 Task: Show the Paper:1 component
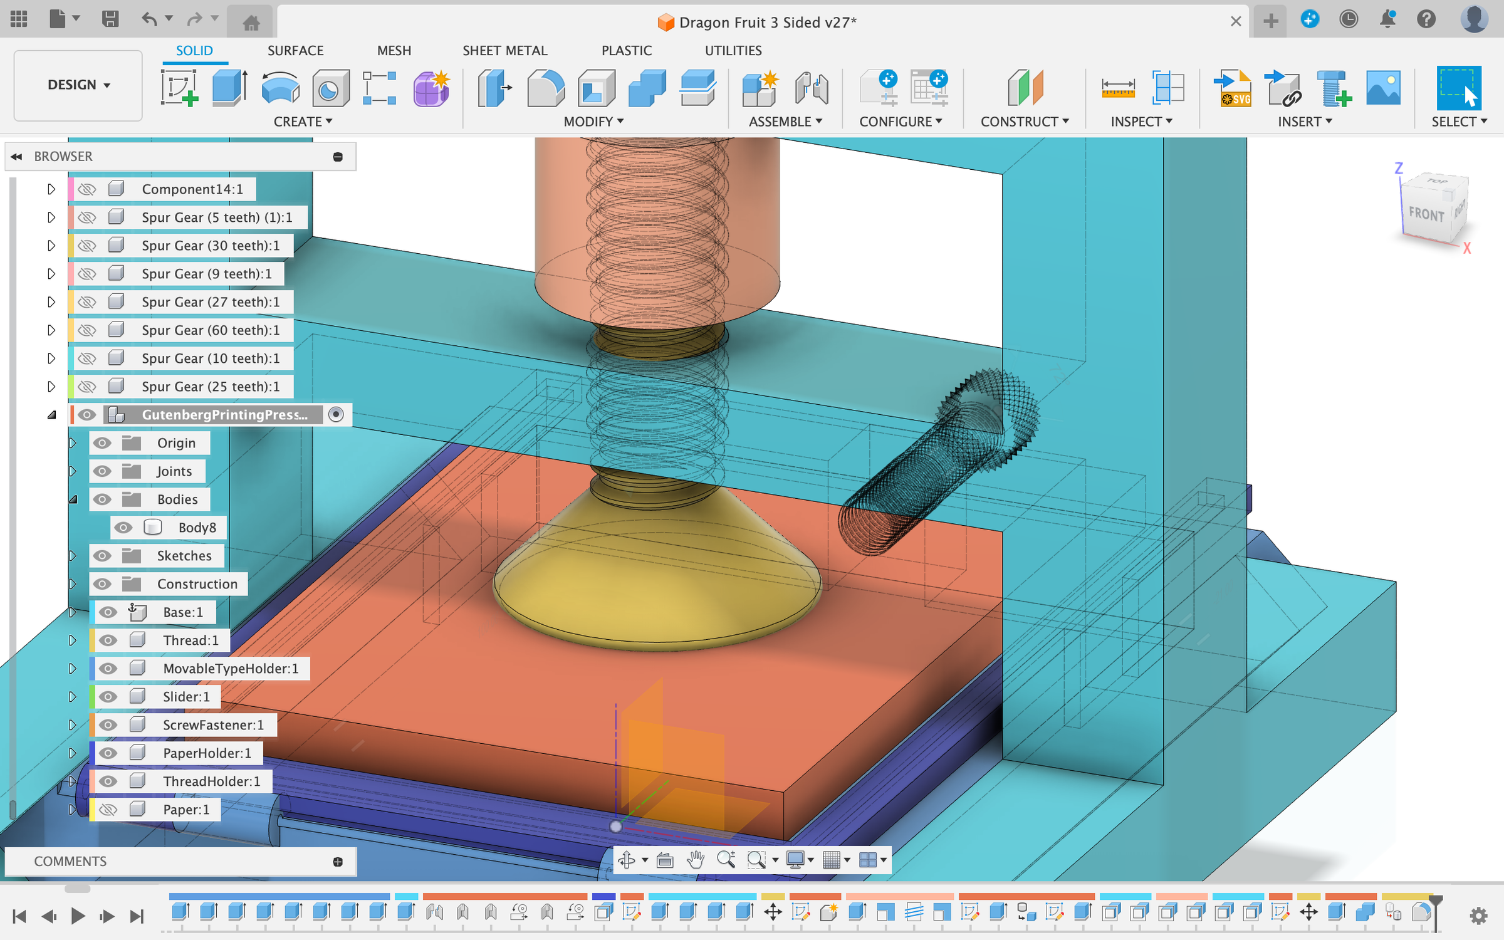108,810
